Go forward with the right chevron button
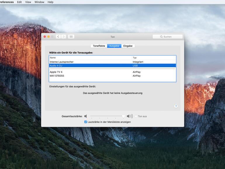 tap(64, 37)
